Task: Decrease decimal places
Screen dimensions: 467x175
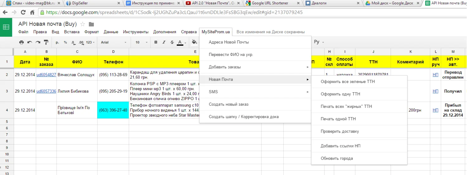Action: pyautogui.click(x=73, y=42)
